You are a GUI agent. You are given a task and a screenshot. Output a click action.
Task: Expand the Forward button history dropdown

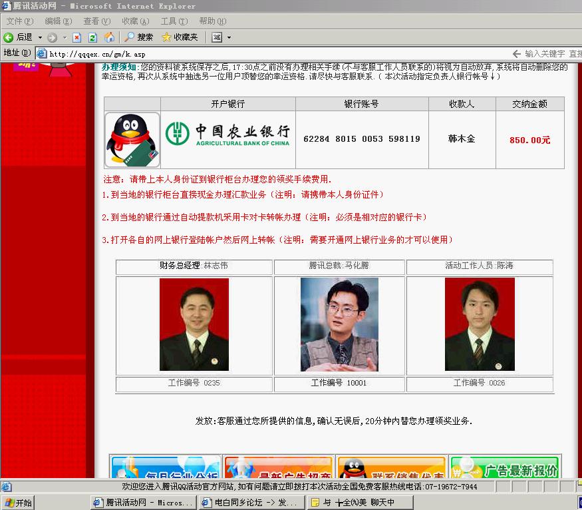65,37
